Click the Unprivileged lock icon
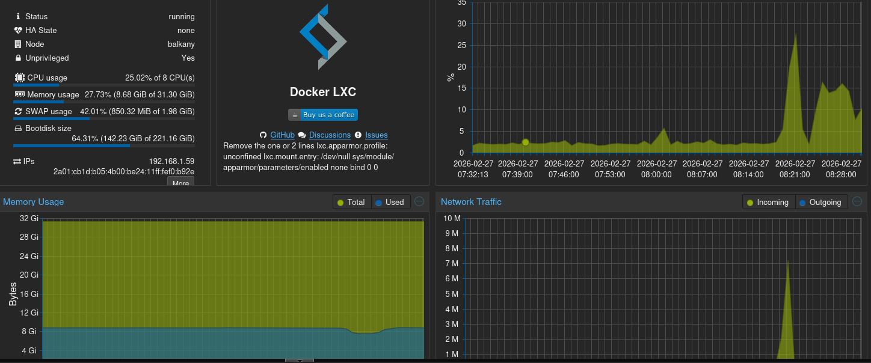This screenshot has width=871, height=363. point(18,58)
